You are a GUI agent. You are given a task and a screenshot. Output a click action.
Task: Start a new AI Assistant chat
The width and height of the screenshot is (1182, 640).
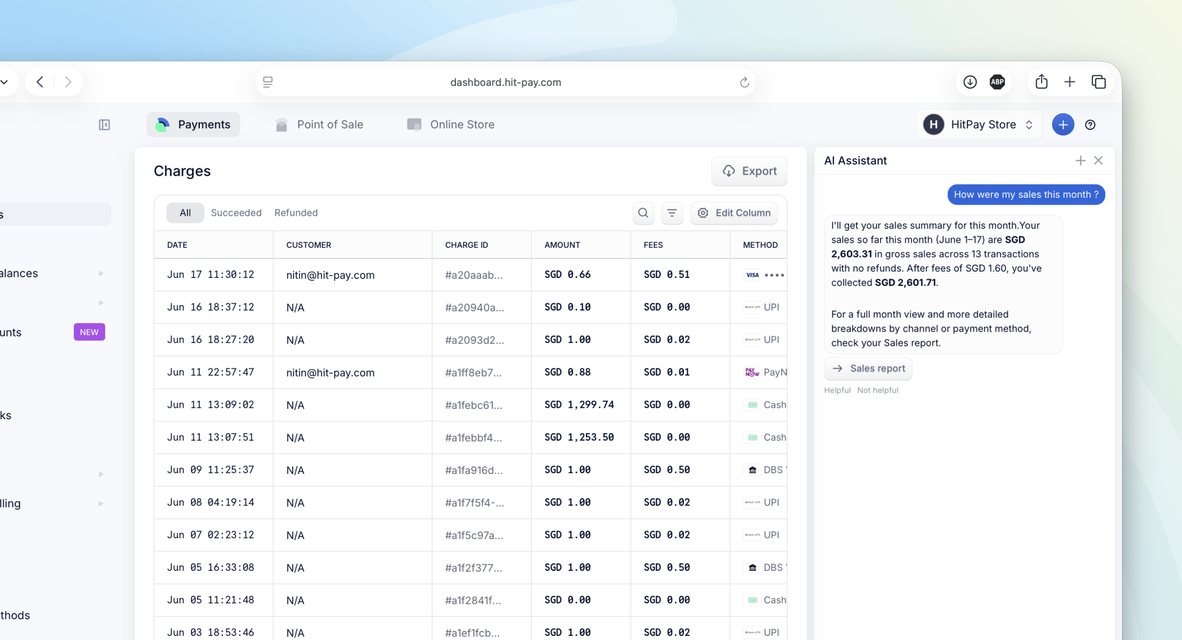(1080, 160)
